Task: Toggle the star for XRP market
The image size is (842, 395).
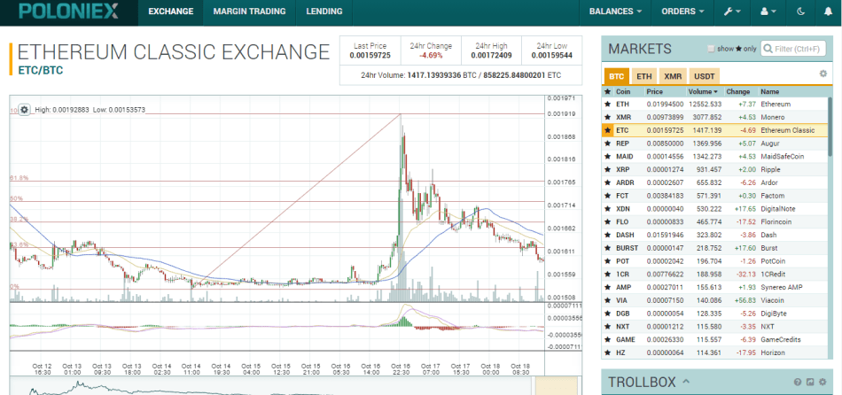Action: pos(608,169)
